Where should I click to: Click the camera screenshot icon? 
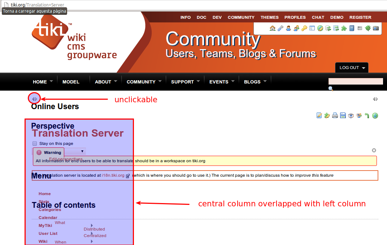pyautogui.click(x=376, y=29)
